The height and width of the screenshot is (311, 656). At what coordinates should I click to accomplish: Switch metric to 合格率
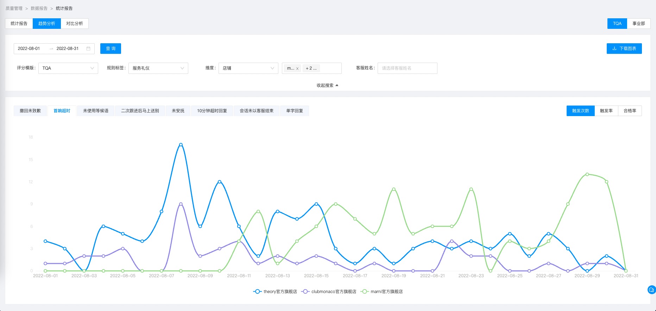point(630,111)
